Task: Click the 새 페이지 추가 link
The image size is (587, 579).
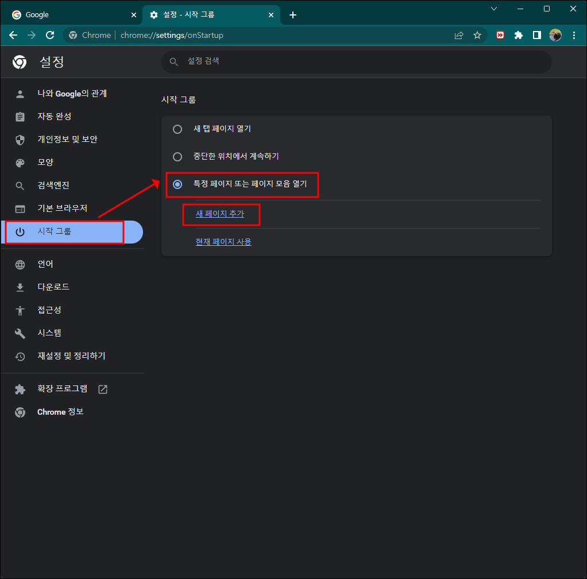Action: click(221, 214)
